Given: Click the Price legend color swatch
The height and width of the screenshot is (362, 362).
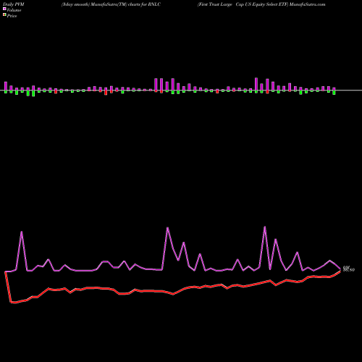Looking at the screenshot, I should pyautogui.click(x=4, y=15).
